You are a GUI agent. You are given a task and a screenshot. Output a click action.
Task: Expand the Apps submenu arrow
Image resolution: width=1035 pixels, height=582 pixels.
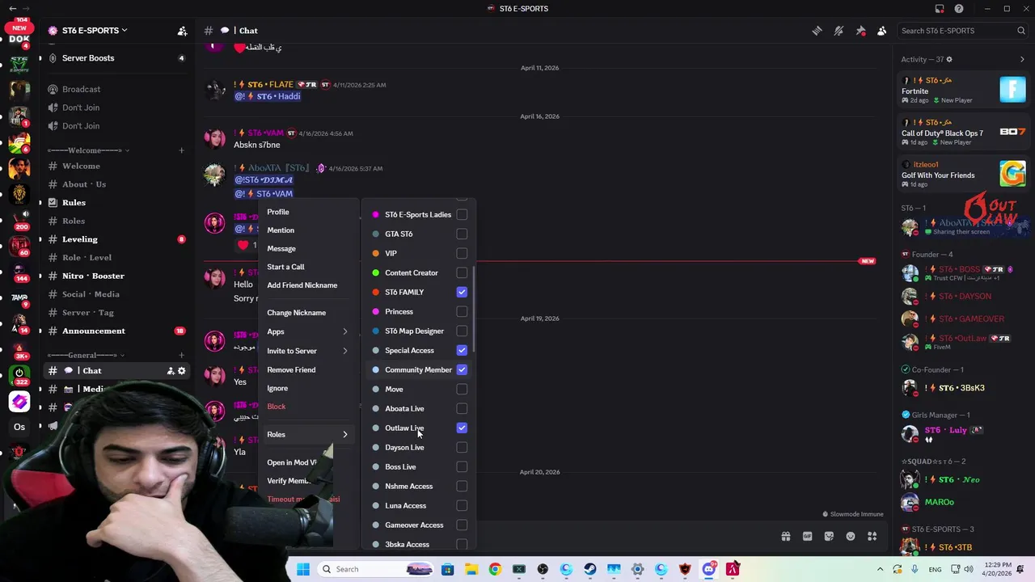pyautogui.click(x=345, y=331)
